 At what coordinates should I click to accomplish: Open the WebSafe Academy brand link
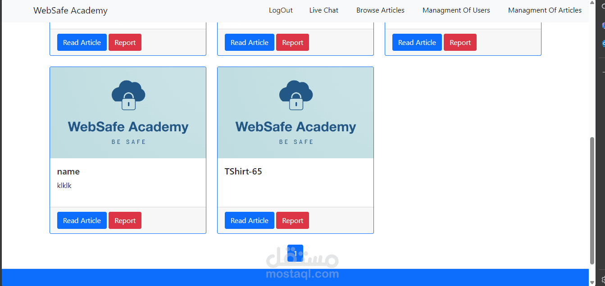click(70, 10)
